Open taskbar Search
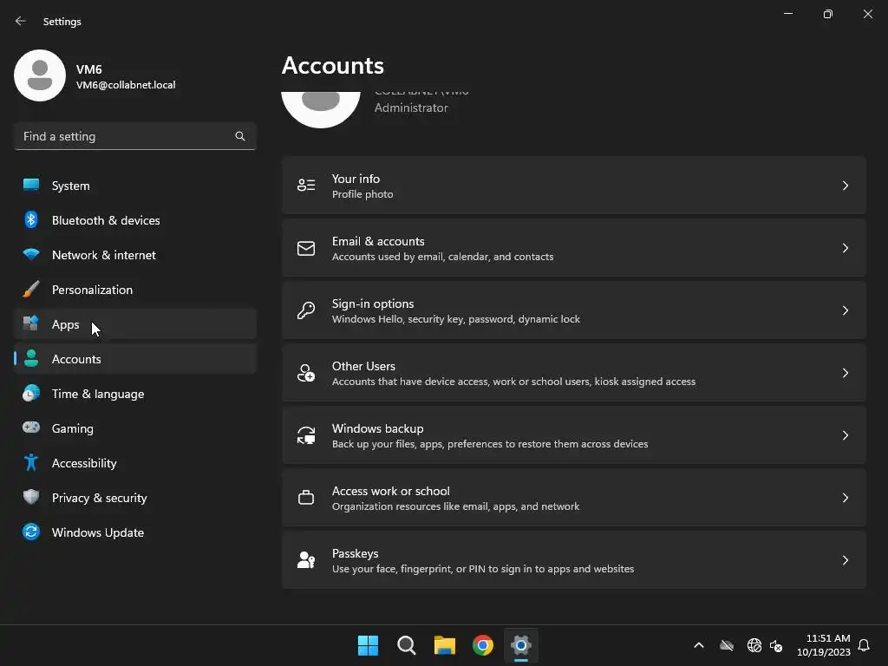Viewport: 888px width, 666px height. [x=406, y=645]
